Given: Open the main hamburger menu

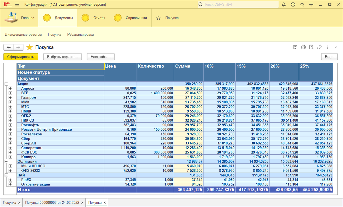Looking at the screenshot, I should 17,5.
